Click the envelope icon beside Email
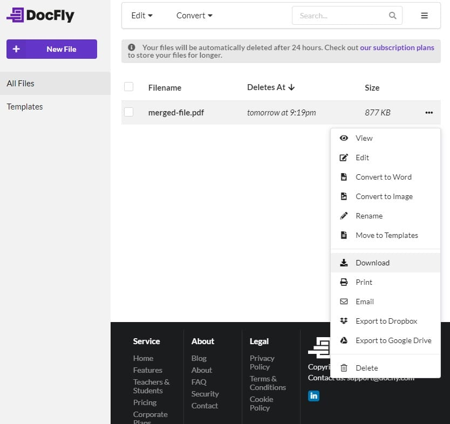Image resolution: width=450 pixels, height=424 pixels. [x=344, y=302]
